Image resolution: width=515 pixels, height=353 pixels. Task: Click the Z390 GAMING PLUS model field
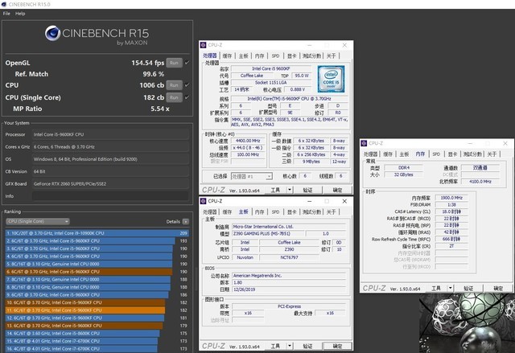coord(268,233)
